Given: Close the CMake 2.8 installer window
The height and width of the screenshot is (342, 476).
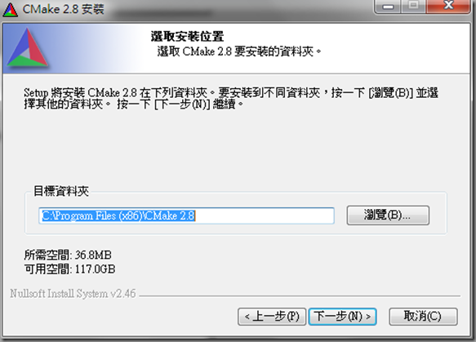Looking at the screenshot, I should [x=447, y=7].
